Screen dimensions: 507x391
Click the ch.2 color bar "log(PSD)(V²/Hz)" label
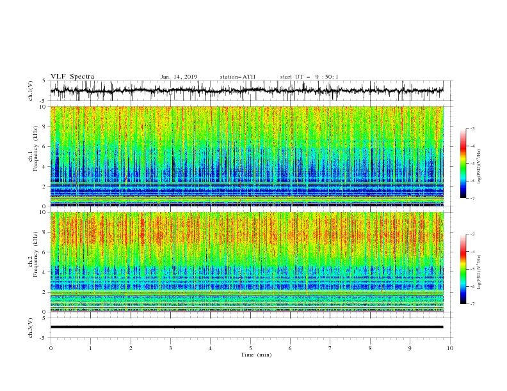coord(479,272)
